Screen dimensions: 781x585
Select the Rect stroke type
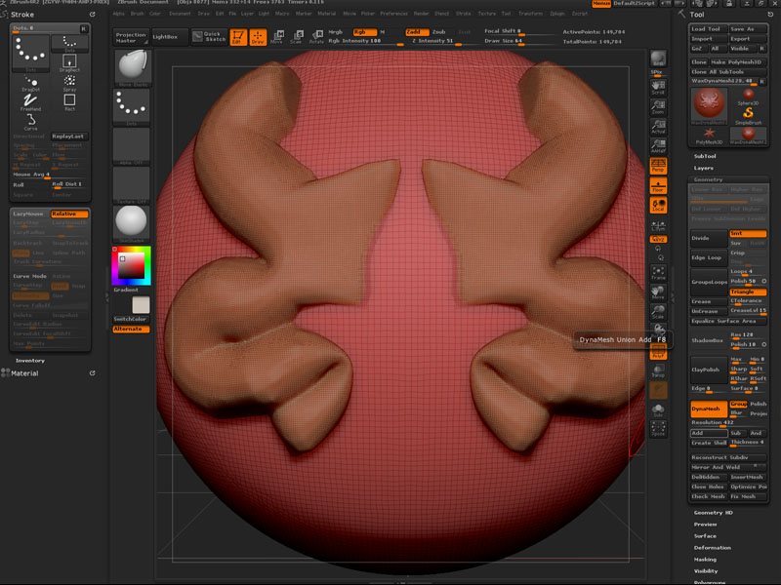point(69,102)
